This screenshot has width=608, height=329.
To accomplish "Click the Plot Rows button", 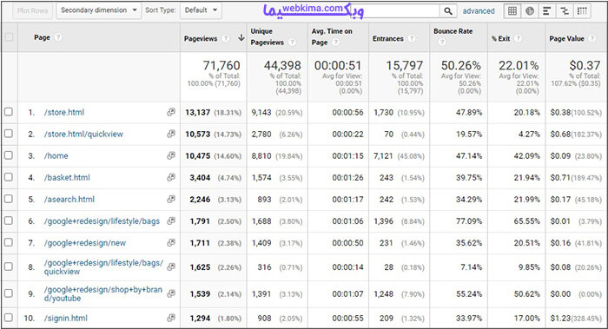I will point(32,10).
